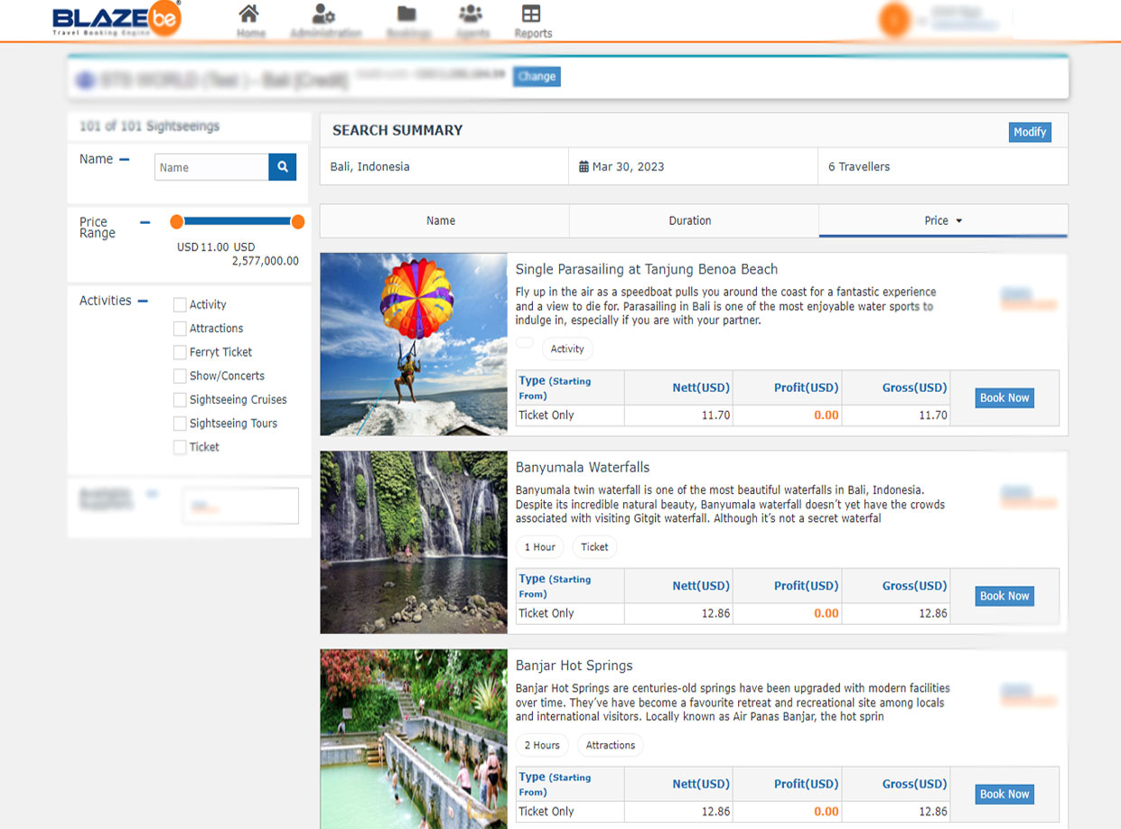
Task: Sort results by Duration tab
Action: point(689,220)
